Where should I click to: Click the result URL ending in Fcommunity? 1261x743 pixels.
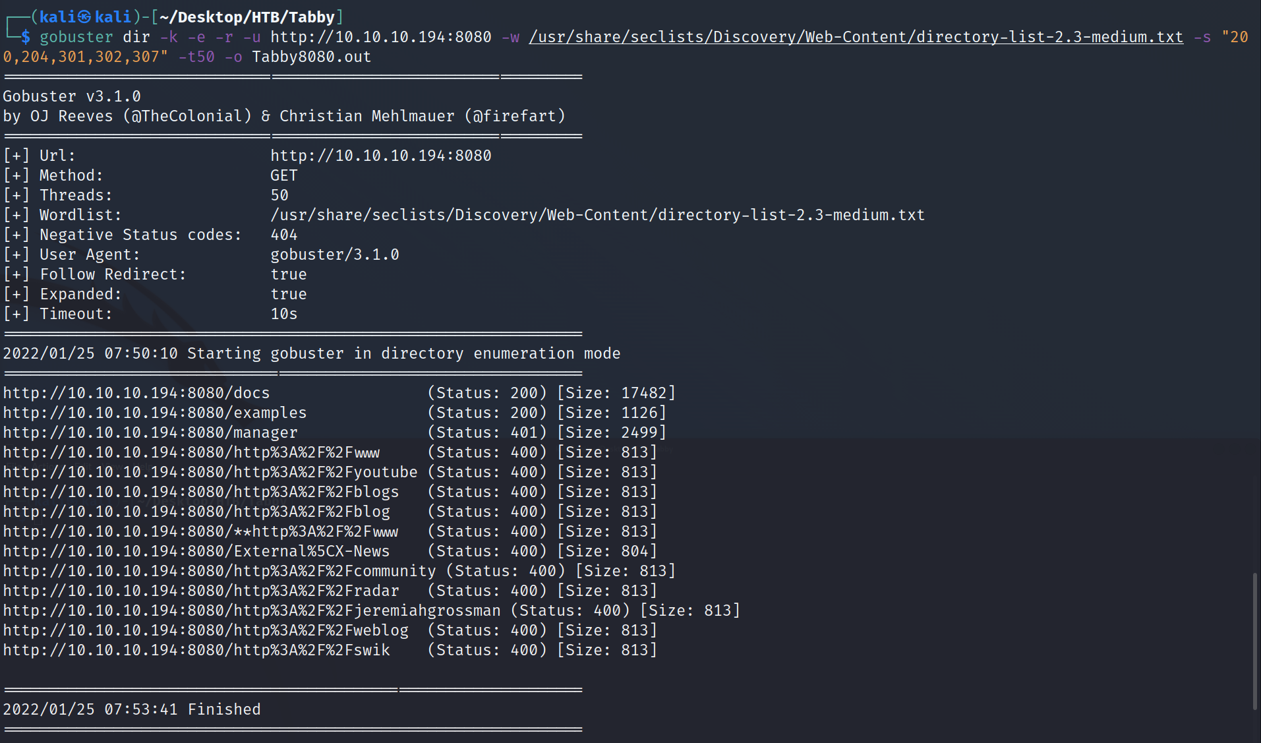(220, 571)
